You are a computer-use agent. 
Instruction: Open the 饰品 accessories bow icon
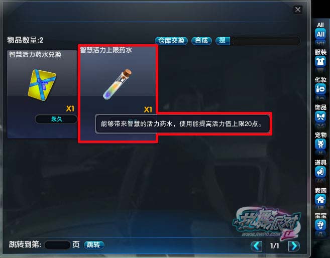tap(320, 116)
